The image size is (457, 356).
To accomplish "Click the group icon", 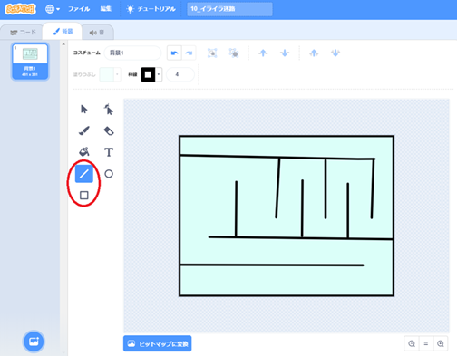I will click(212, 53).
